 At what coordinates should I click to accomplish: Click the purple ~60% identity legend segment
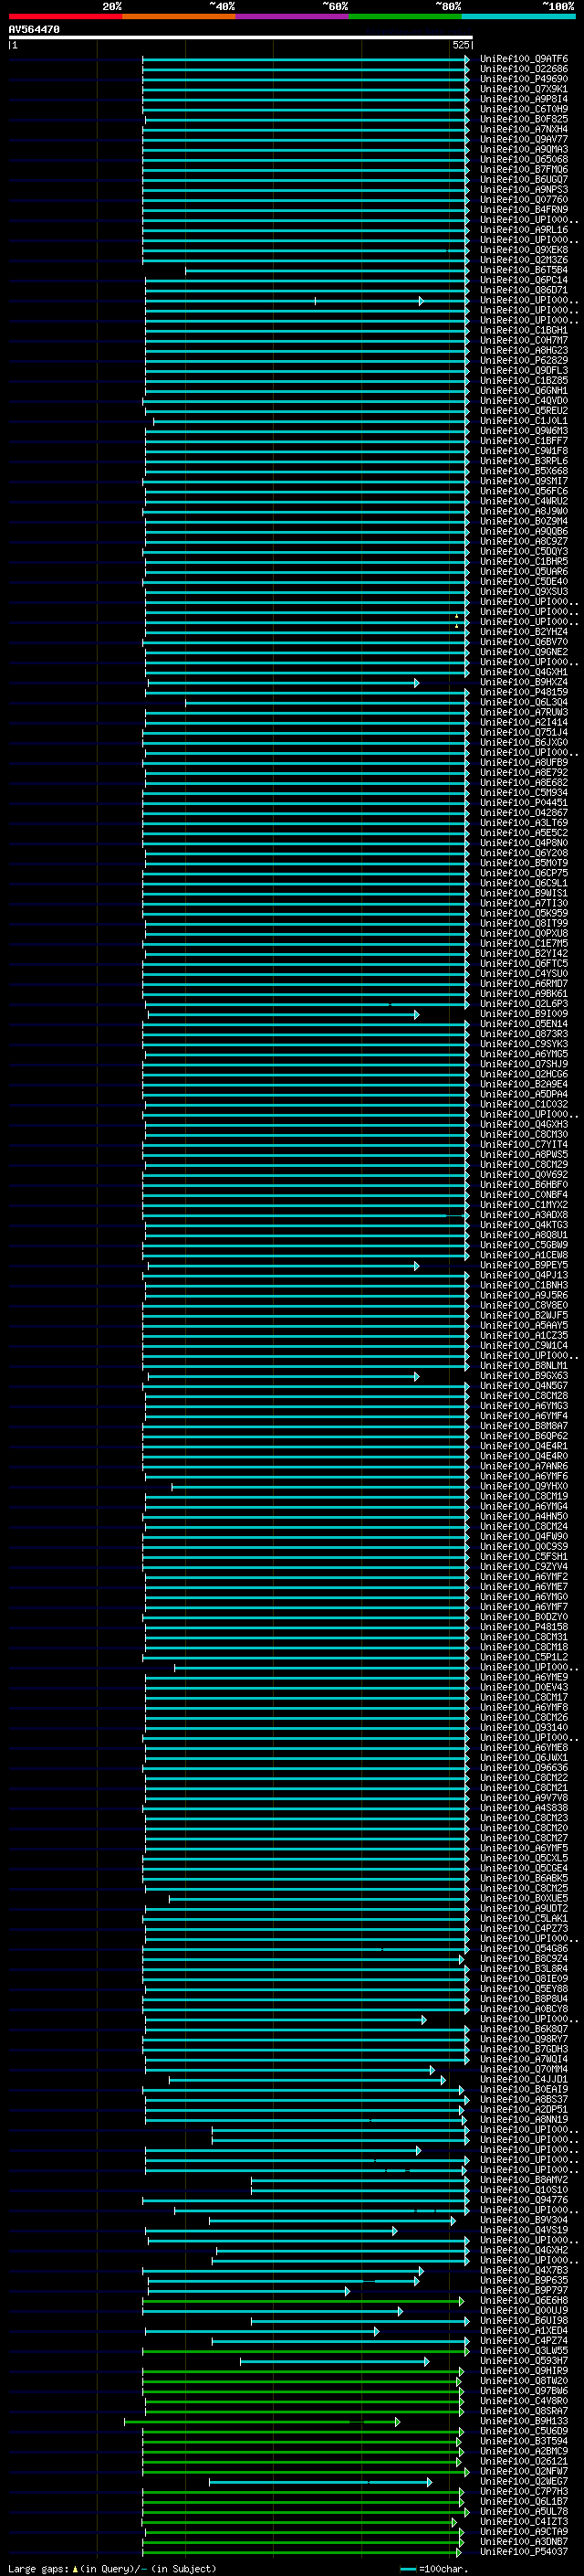point(293,16)
